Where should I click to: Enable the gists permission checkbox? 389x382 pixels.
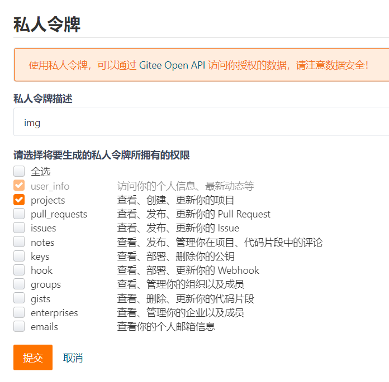(x=19, y=298)
